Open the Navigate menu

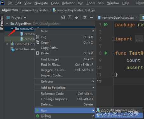coord(41,3)
